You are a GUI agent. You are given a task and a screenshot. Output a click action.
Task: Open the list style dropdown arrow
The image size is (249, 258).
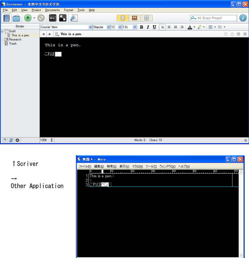224,27
